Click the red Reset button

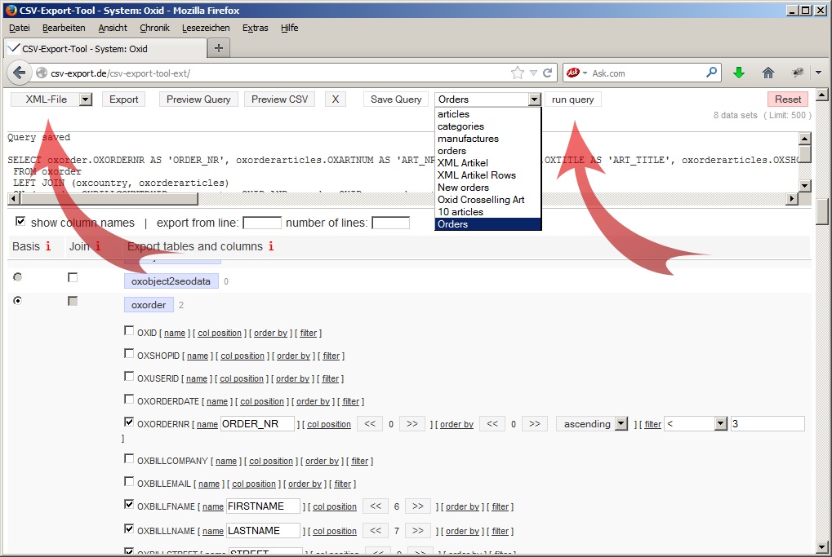point(788,99)
